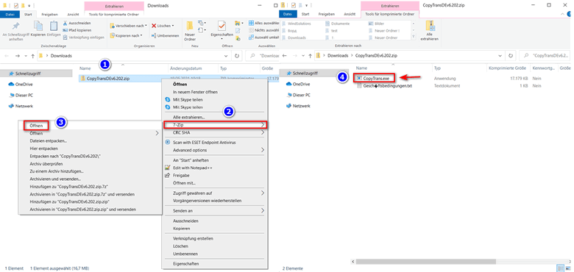Sort by Komprimierte Größe column in the zip window

tap(508, 68)
